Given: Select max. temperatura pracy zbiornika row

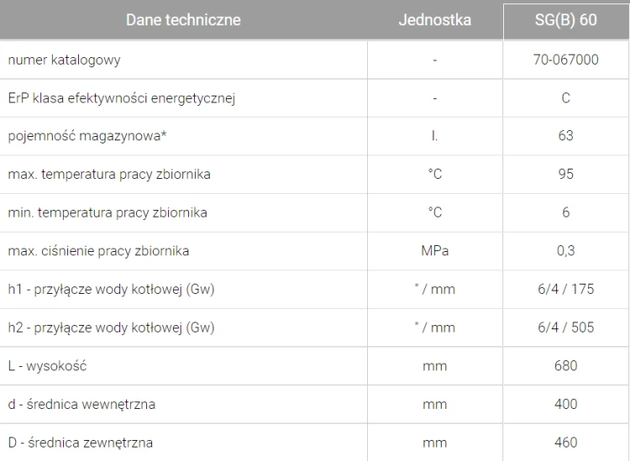Looking at the screenshot, I should pyautogui.click(x=315, y=175).
